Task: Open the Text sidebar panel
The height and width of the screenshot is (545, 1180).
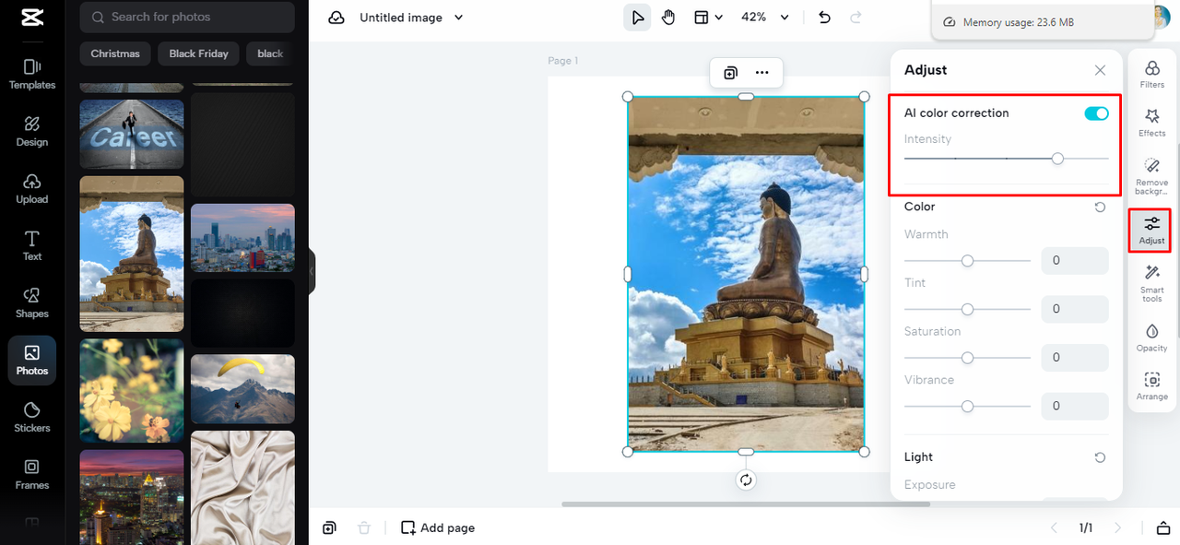Action: (32, 245)
